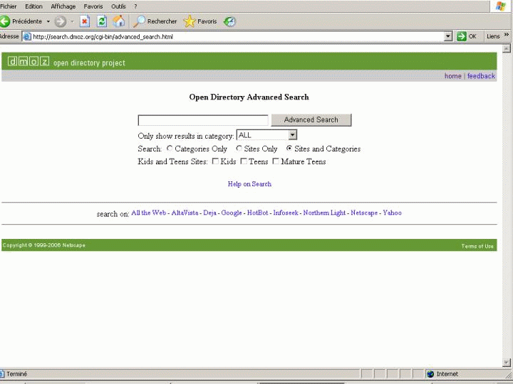
Task: Open the home link
Action: coord(453,76)
